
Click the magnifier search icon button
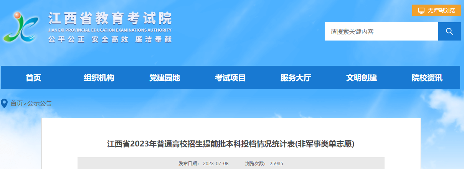click(x=449, y=31)
